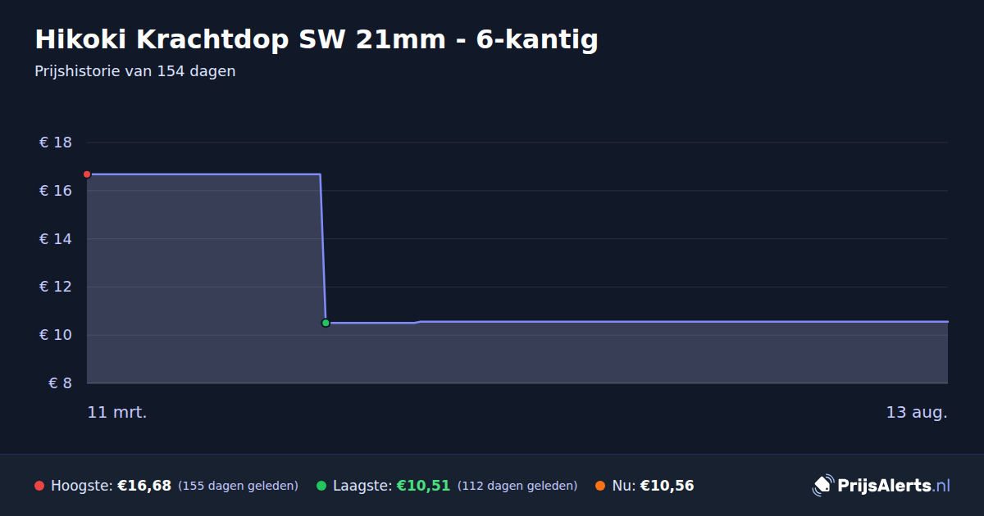The image size is (984, 516).
Task: Click the € 8 axis label
Action: [61, 383]
